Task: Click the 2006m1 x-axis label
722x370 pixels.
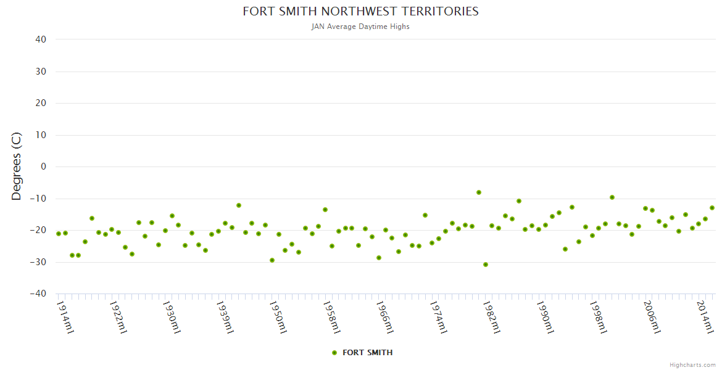Action: point(652,316)
